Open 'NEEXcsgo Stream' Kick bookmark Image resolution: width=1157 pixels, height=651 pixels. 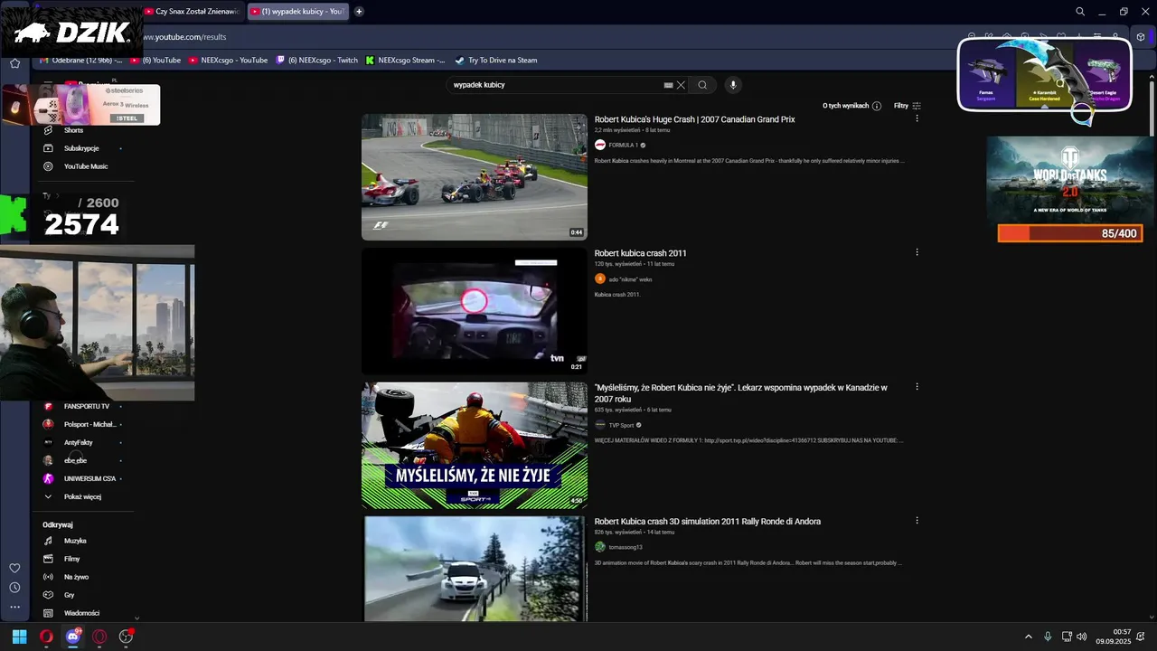coord(405,60)
